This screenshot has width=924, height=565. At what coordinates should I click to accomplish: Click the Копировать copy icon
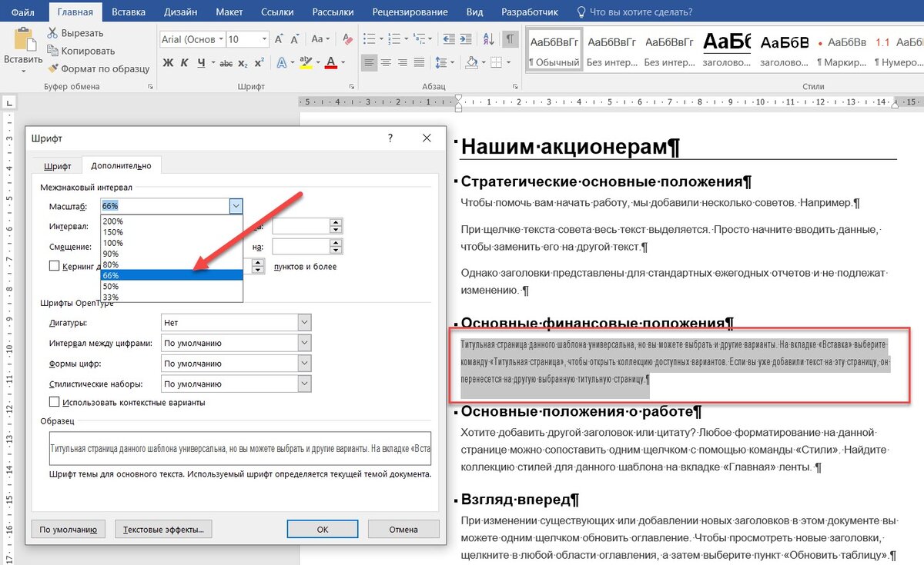click(52, 51)
